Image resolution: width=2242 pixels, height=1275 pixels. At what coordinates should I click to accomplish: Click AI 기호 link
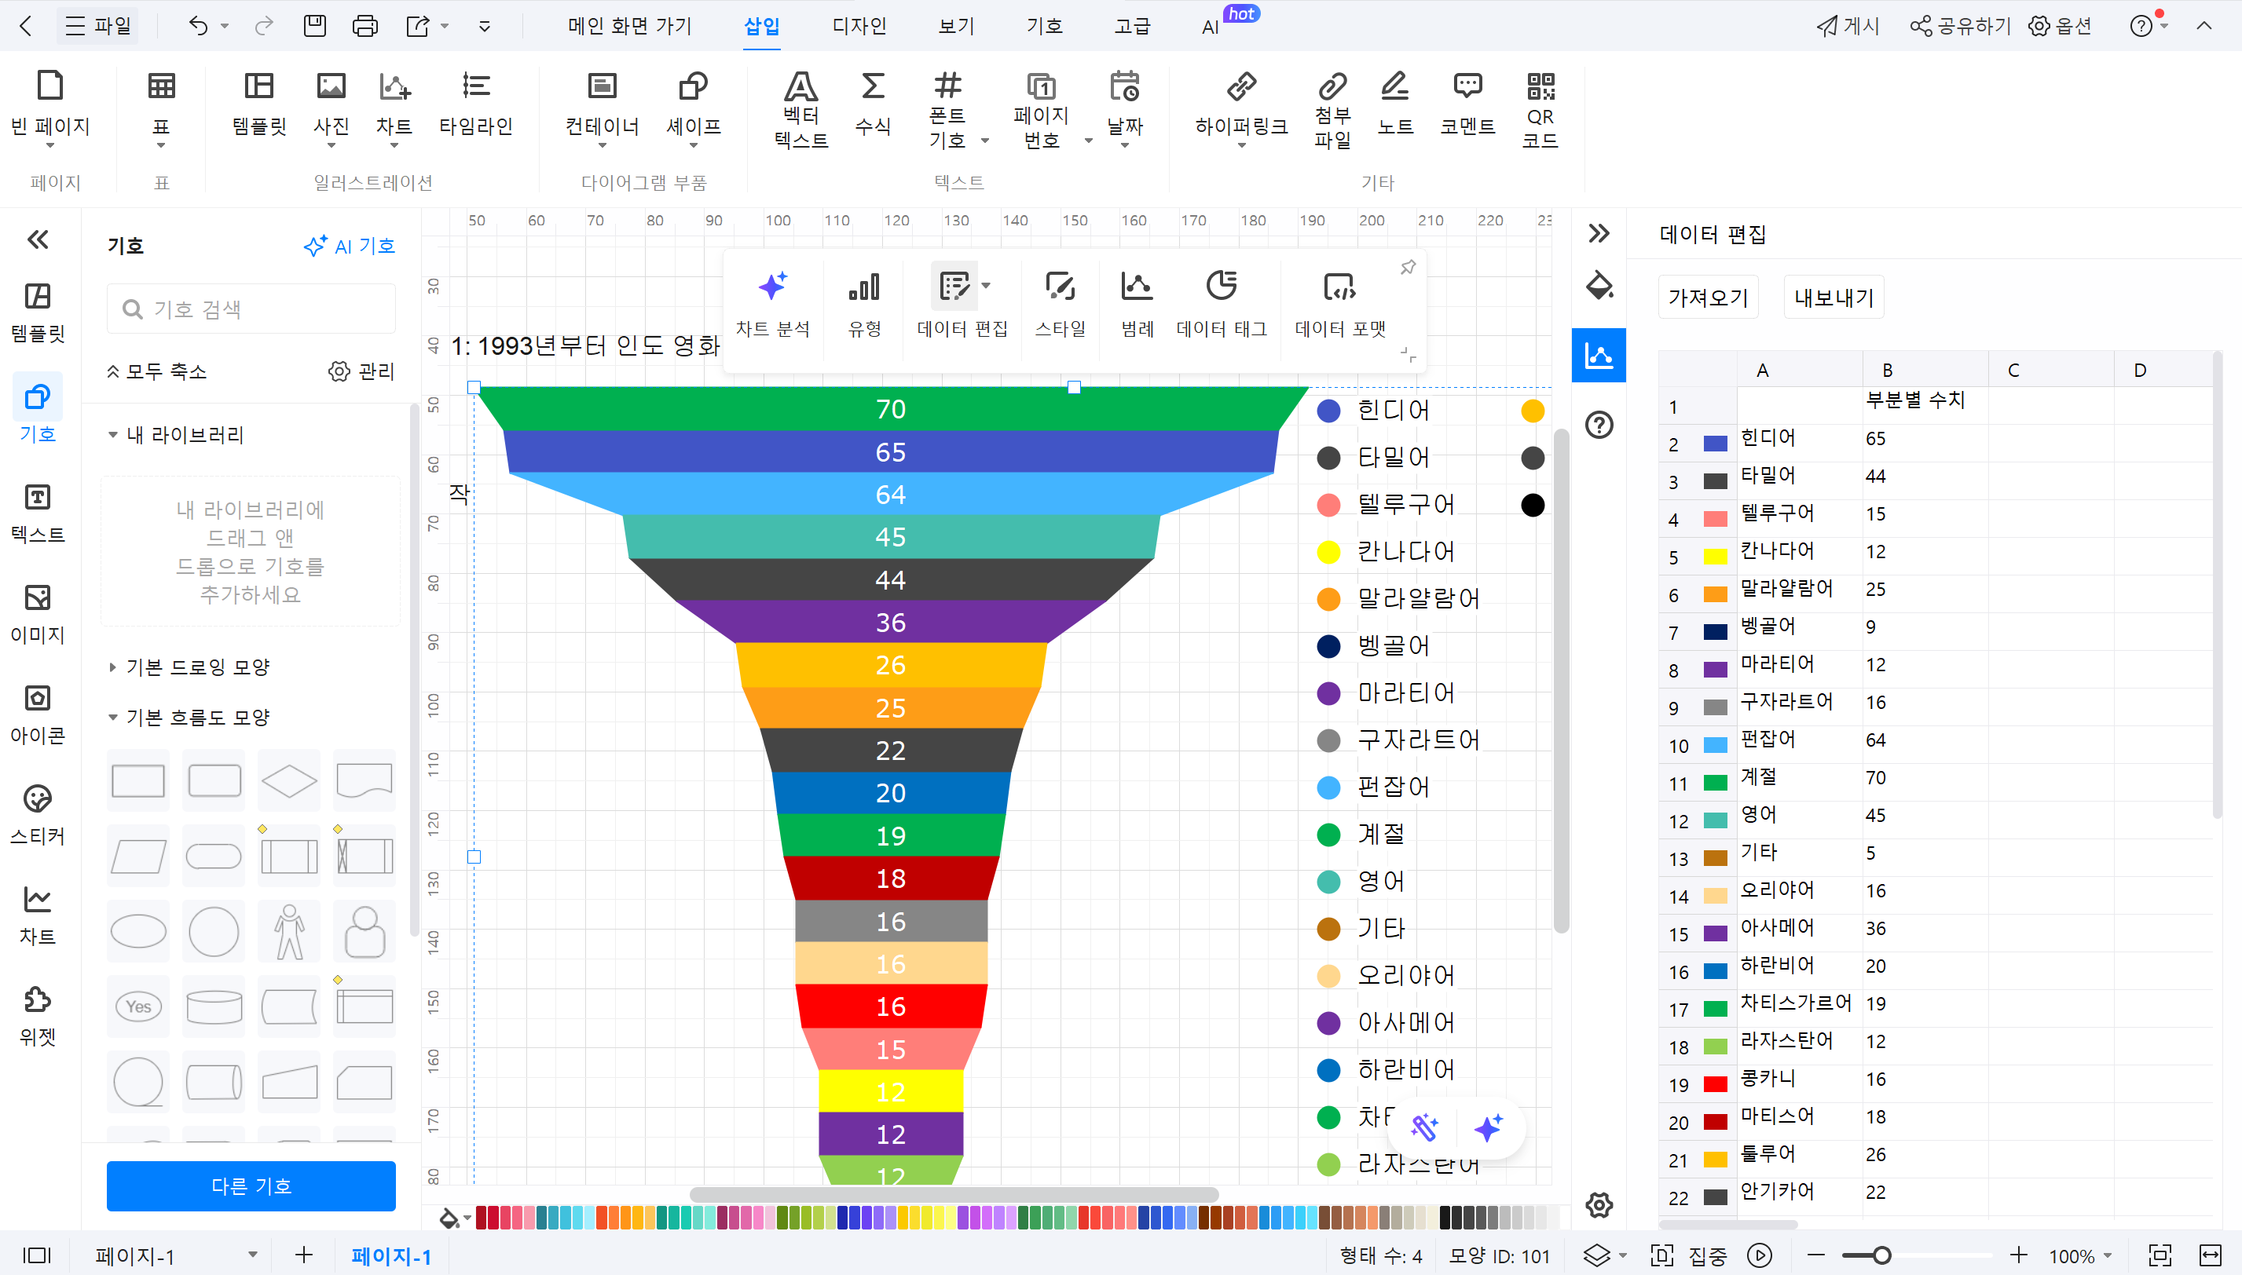click(350, 246)
